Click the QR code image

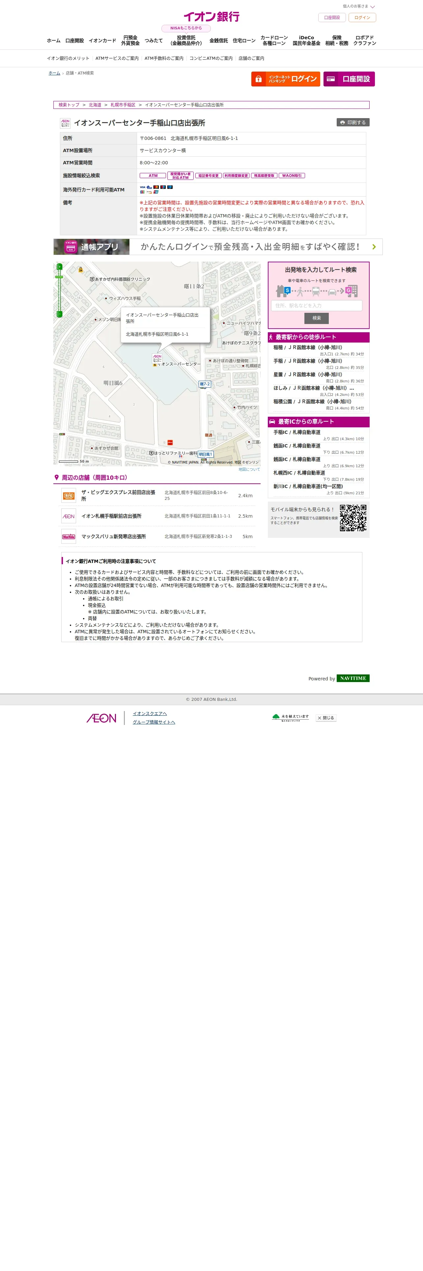pyautogui.click(x=353, y=518)
